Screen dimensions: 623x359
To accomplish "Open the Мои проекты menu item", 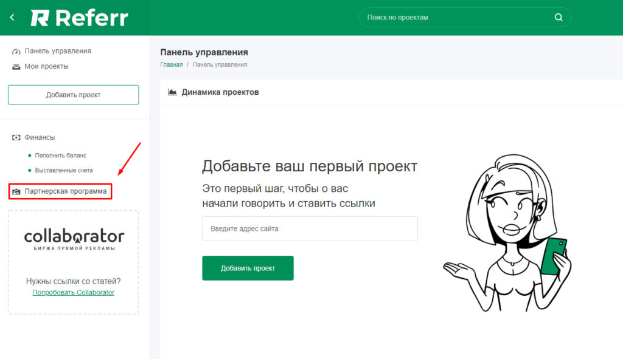I will coord(46,66).
